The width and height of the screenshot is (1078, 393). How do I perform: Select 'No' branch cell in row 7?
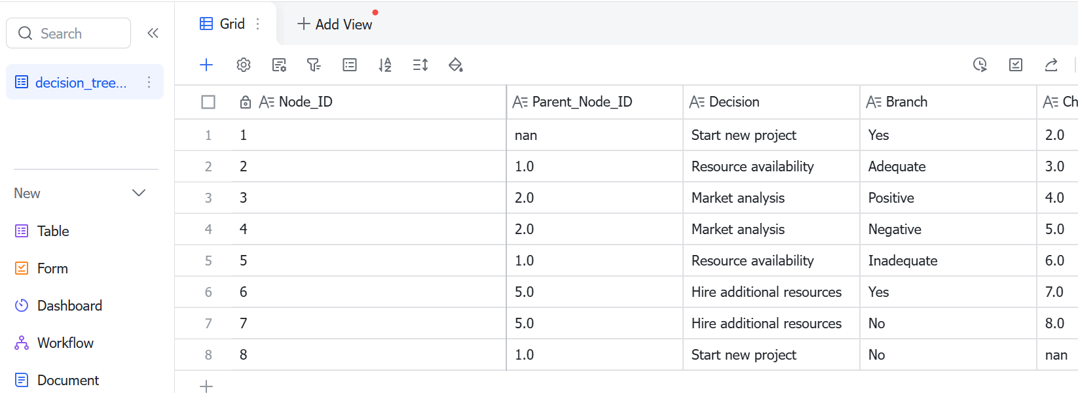pos(948,323)
